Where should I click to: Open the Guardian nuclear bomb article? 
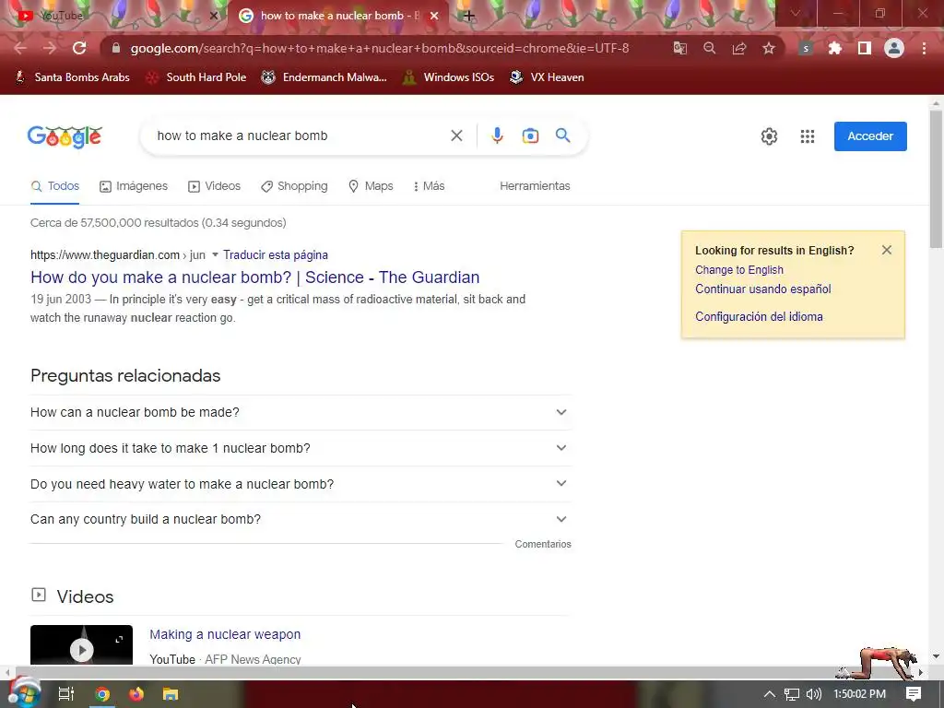point(254,277)
